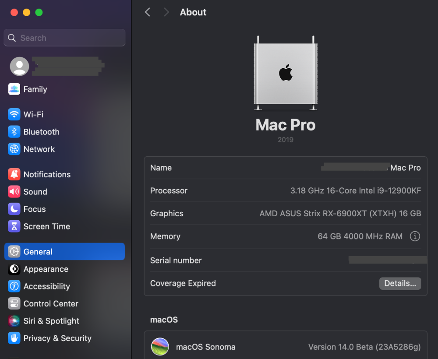This screenshot has height=359, width=438.
Task: Go forward with the right chevron
Action: point(166,12)
